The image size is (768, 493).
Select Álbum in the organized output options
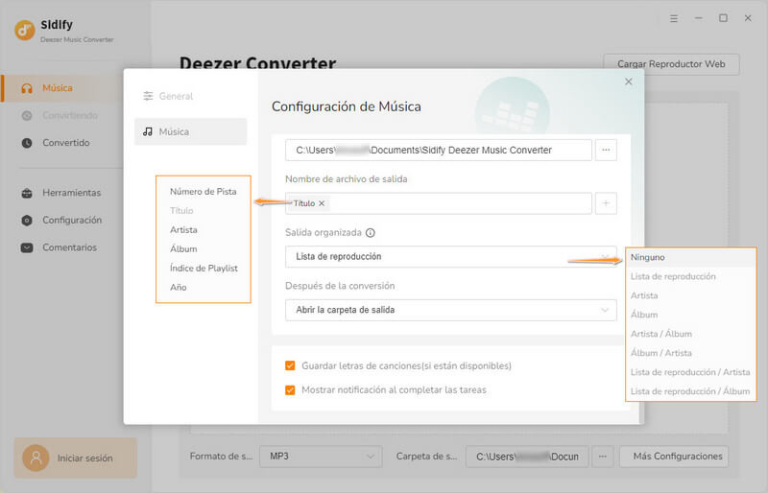click(x=691, y=315)
